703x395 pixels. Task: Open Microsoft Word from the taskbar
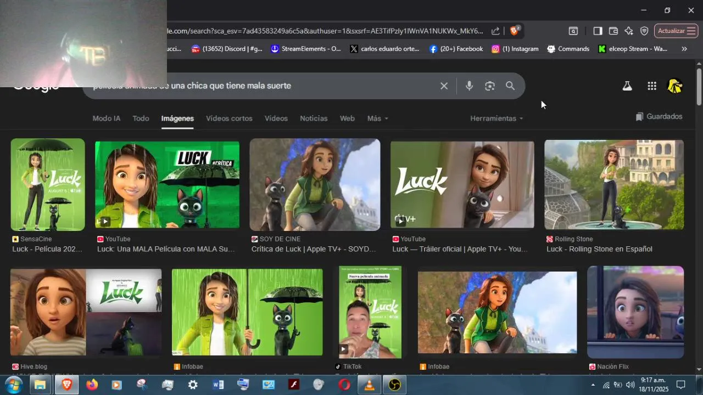218,385
